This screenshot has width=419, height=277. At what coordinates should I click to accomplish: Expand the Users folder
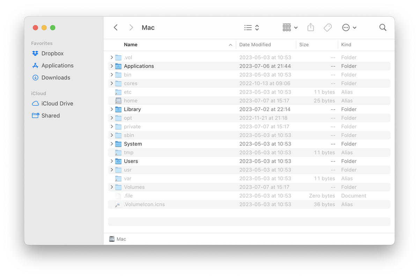[x=112, y=161]
